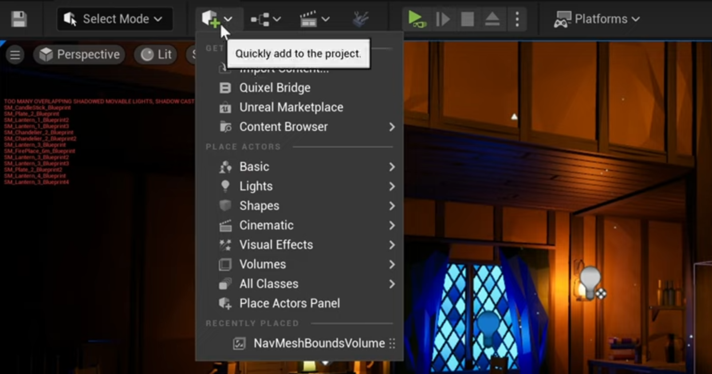Image resolution: width=712 pixels, height=374 pixels.
Task: Select the Shapes menu entry
Action: tap(299, 206)
